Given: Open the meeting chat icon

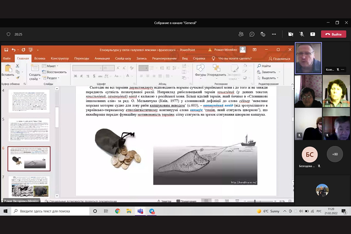Looking at the screenshot, I should [x=252, y=34].
